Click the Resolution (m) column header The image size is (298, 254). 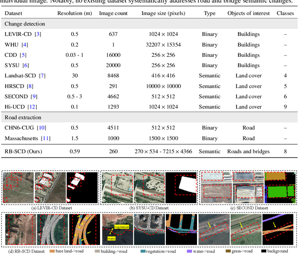point(75,14)
